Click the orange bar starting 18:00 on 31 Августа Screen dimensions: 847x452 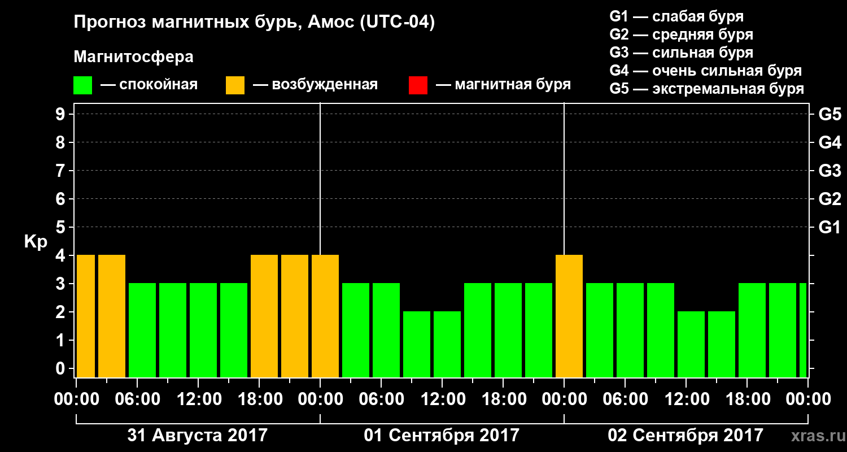pyautogui.click(x=264, y=316)
